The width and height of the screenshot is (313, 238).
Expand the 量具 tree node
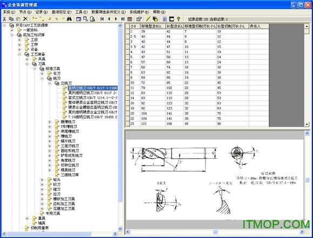pyautogui.click(x=27, y=219)
